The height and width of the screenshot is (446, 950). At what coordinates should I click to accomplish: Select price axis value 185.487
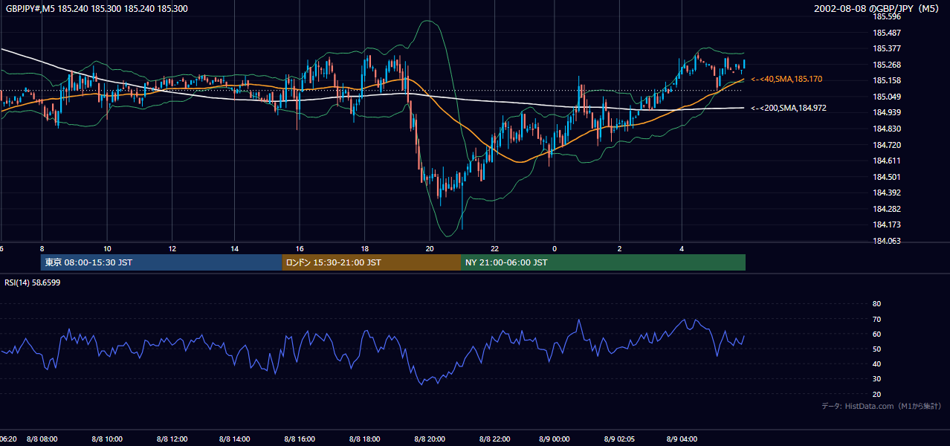(x=886, y=33)
